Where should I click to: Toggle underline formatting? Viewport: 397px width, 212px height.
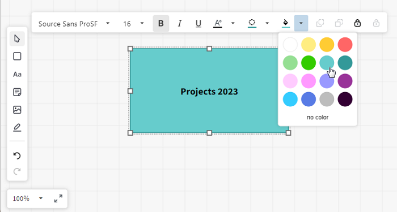(x=198, y=24)
